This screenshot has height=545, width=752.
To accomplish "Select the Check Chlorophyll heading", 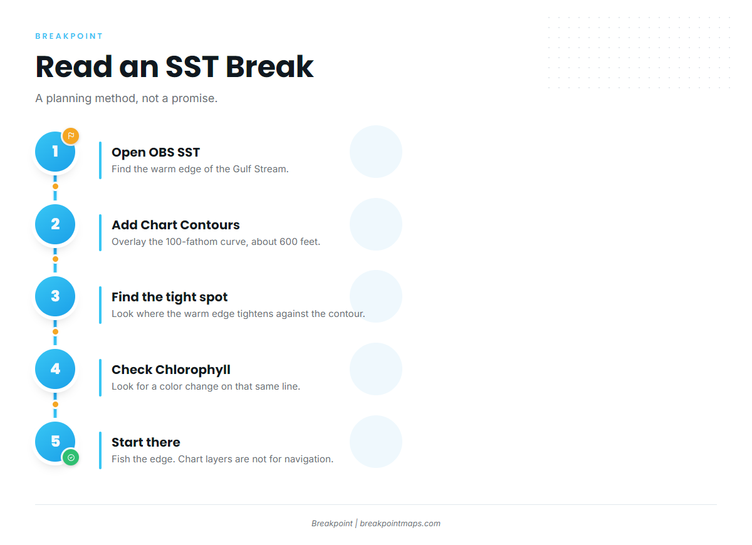I will click(171, 370).
